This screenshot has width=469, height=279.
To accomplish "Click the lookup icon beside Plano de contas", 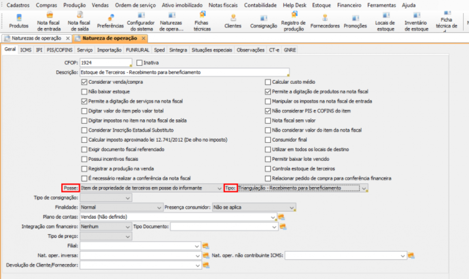I will (x=281, y=217).
